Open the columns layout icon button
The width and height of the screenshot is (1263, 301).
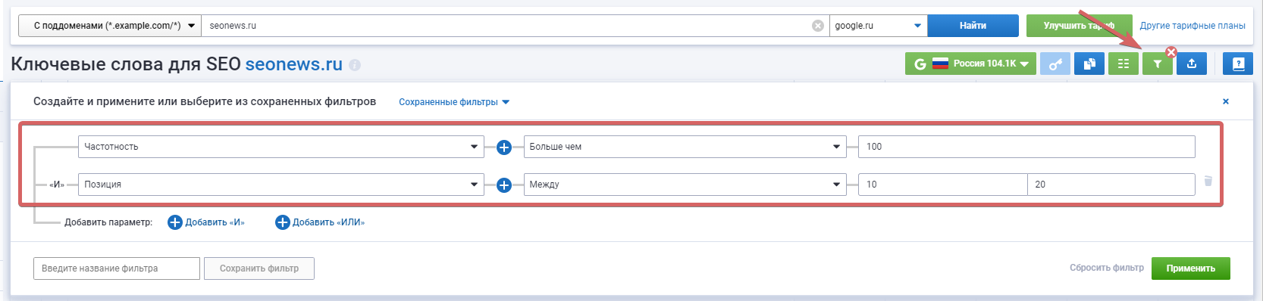tap(1124, 64)
